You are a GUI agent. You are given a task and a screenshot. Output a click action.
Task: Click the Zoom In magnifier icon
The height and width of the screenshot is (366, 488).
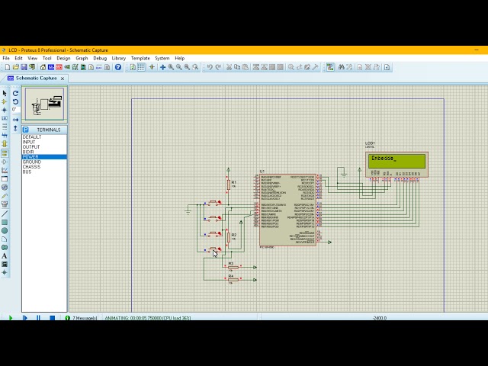click(x=170, y=67)
